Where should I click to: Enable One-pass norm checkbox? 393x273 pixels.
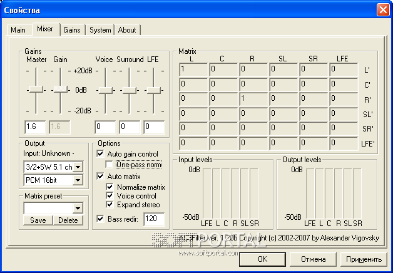[x=109, y=165]
